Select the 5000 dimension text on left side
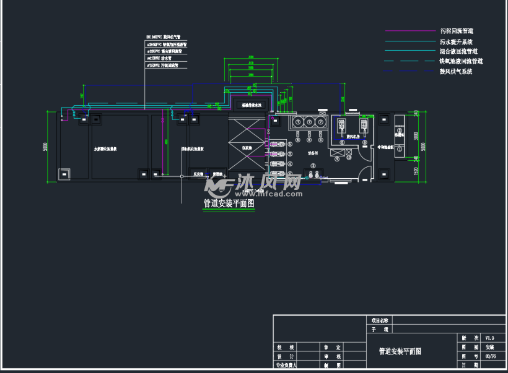This screenshot has height=373, width=508. [x=45, y=147]
